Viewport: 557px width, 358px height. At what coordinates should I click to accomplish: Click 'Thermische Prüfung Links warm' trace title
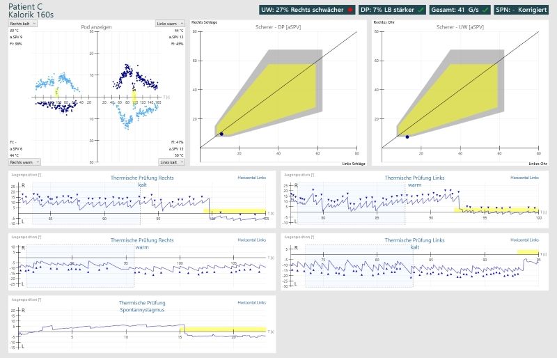tap(414, 181)
